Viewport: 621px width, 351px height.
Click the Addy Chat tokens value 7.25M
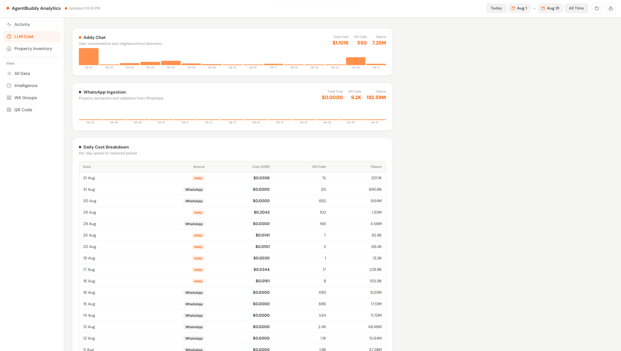click(x=379, y=43)
